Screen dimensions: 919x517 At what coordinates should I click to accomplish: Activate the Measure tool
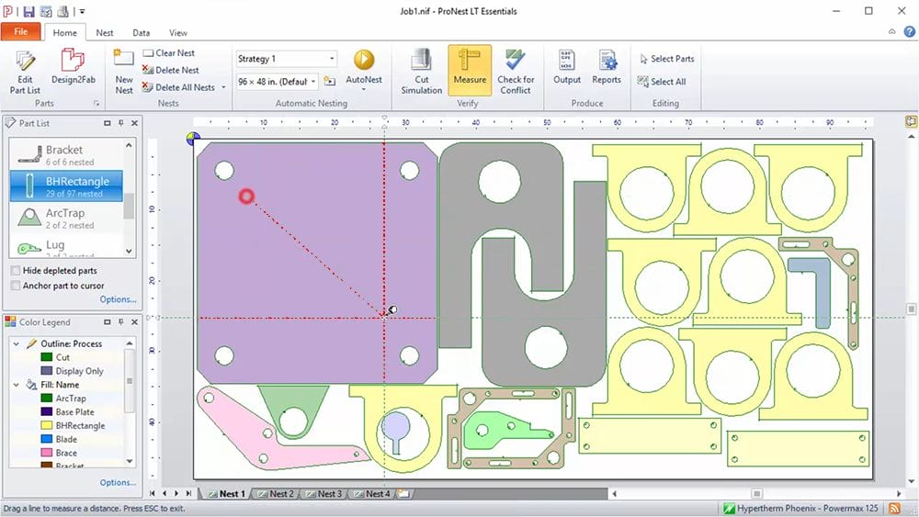tap(470, 71)
